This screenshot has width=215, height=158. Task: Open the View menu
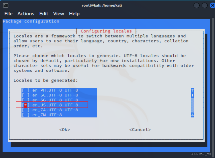(59, 14)
